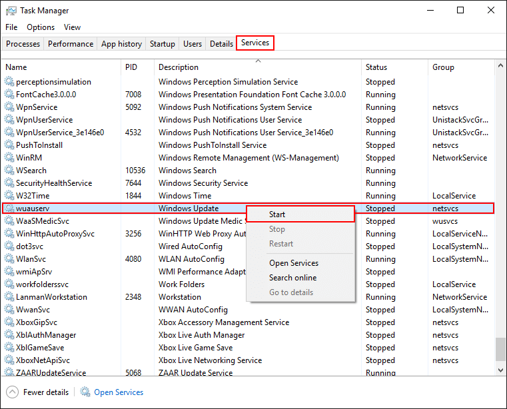Open the File menu
The height and width of the screenshot is (409, 507).
tap(11, 27)
